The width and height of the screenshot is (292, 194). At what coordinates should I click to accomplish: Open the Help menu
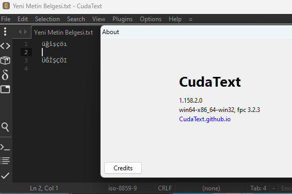click(x=175, y=19)
